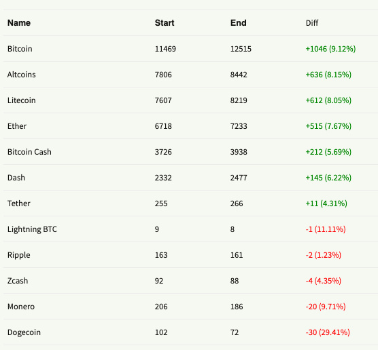
Task: Click Bitcoin's +1046 (9.12%) diff value
Action: coord(330,49)
